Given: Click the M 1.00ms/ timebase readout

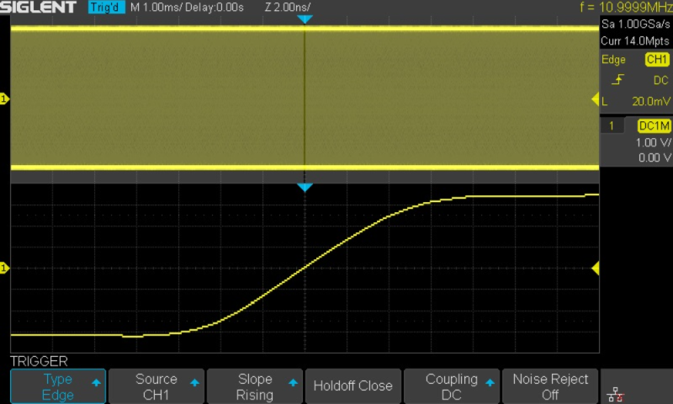Looking at the screenshot, I should click(x=156, y=8).
